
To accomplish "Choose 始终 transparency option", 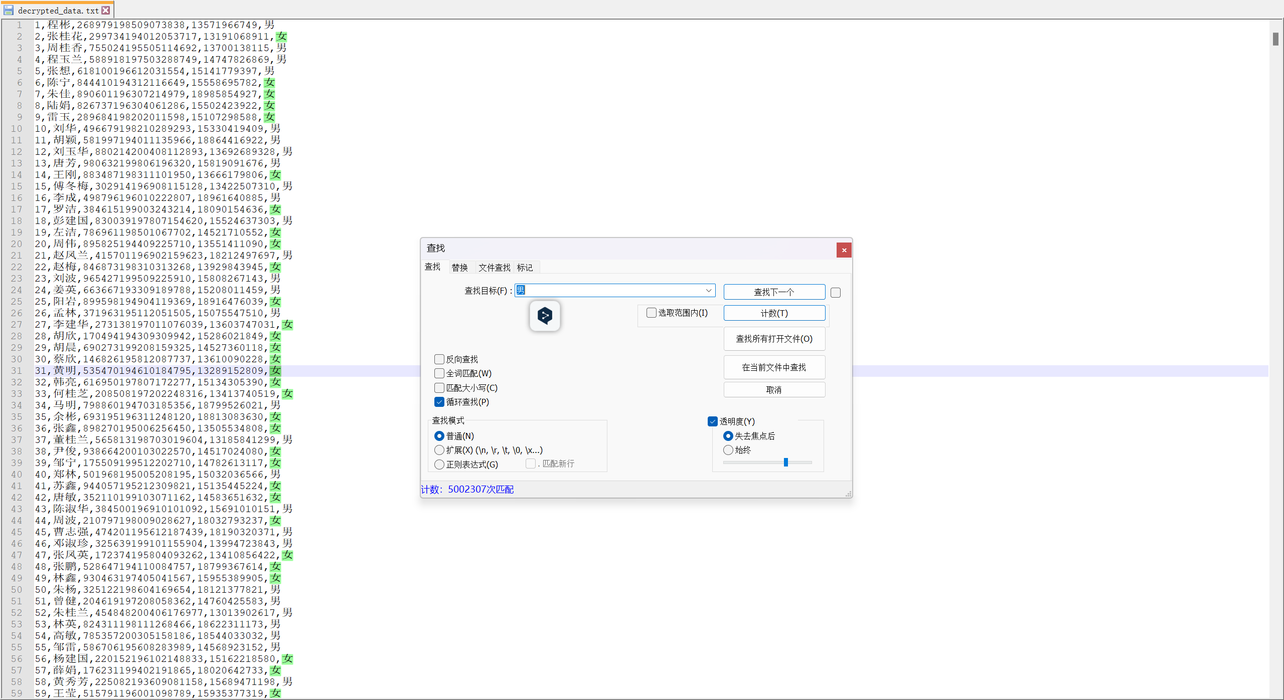I will coord(728,450).
